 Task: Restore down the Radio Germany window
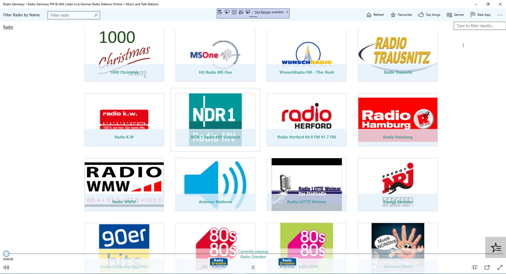coord(488,4)
